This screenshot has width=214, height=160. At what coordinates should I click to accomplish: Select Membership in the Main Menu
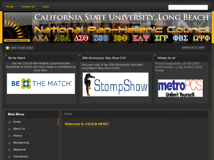tap(32, 143)
